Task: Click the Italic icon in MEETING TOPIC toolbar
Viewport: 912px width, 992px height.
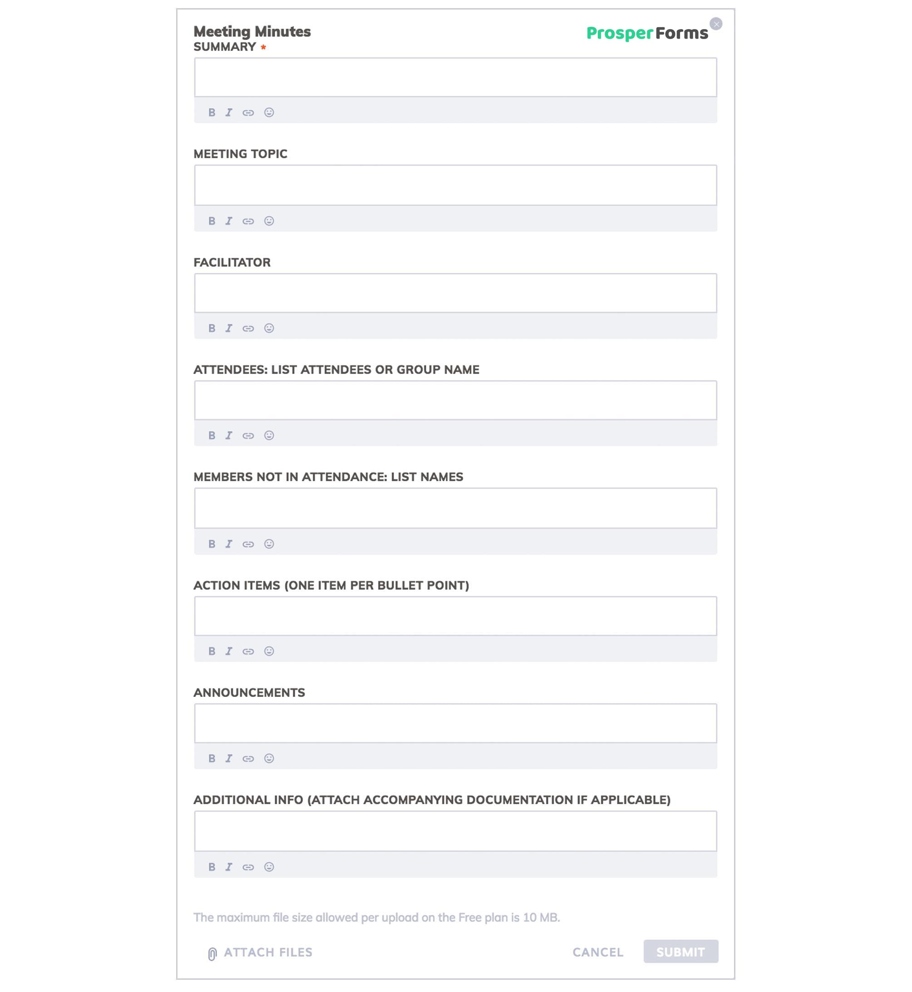Action: pyautogui.click(x=229, y=220)
